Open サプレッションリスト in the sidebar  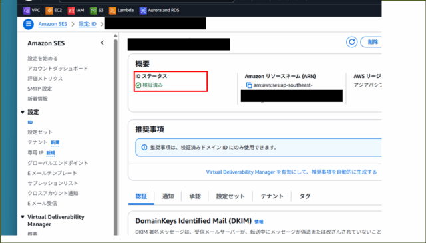53,183
